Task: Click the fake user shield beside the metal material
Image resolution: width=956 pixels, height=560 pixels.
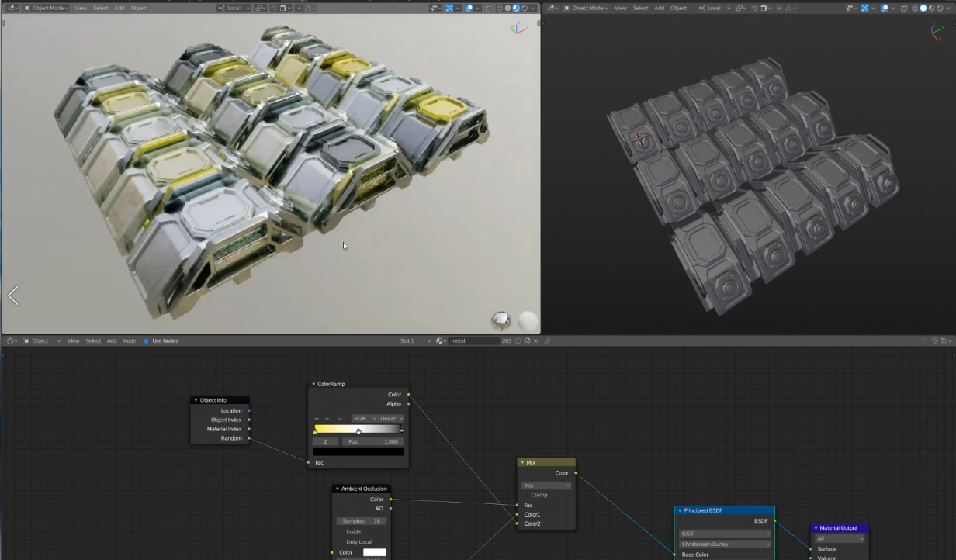Action: point(518,340)
